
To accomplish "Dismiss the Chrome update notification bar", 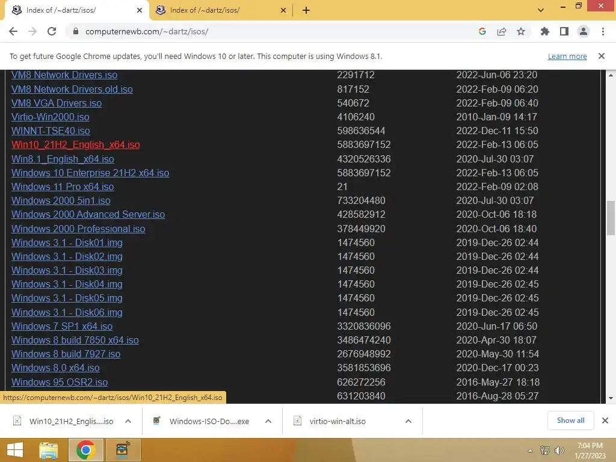I will click(602, 56).
